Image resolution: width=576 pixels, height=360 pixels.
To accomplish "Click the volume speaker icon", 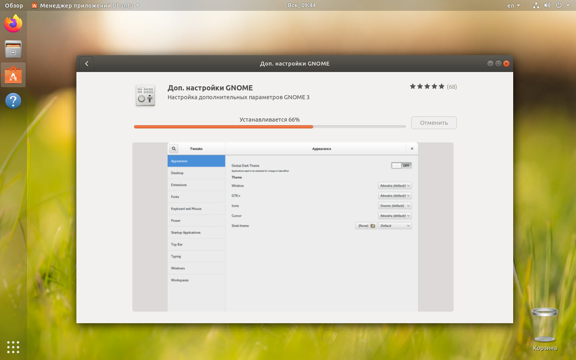I will 547,6.
